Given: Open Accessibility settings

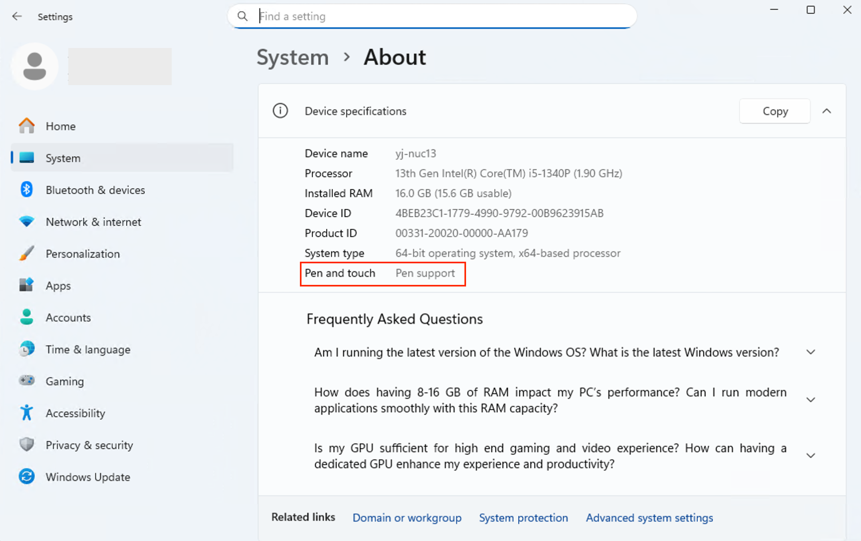Looking at the screenshot, I should point(75,413).
